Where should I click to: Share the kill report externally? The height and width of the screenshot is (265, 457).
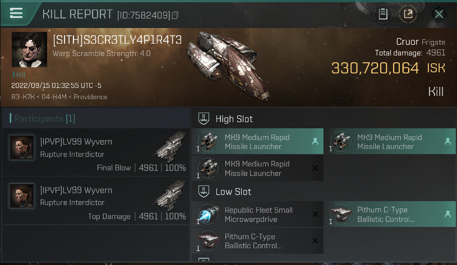(x=408, y=13)
